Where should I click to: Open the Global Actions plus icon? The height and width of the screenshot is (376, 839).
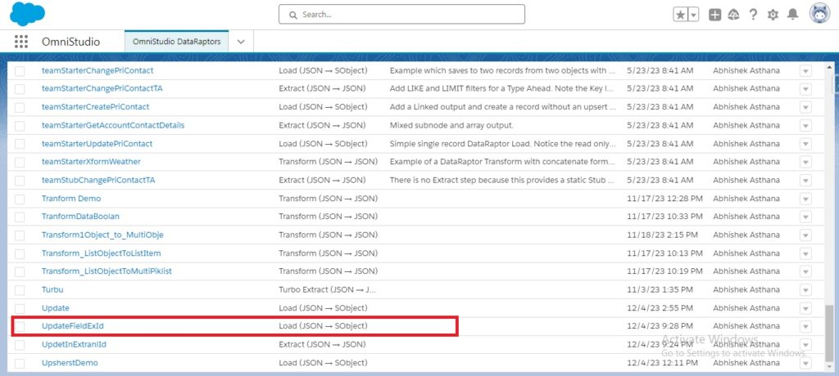pos(714,15)
